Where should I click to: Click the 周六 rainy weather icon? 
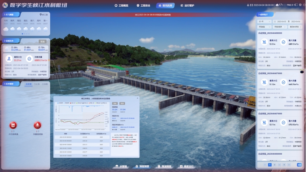pos(32,29)
